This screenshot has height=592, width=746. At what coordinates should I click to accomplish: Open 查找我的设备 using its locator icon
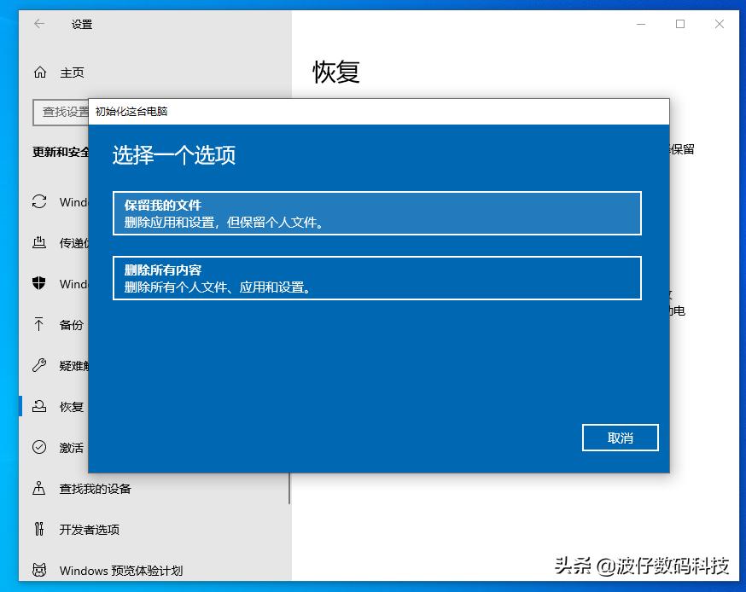(x=40, y=490)
